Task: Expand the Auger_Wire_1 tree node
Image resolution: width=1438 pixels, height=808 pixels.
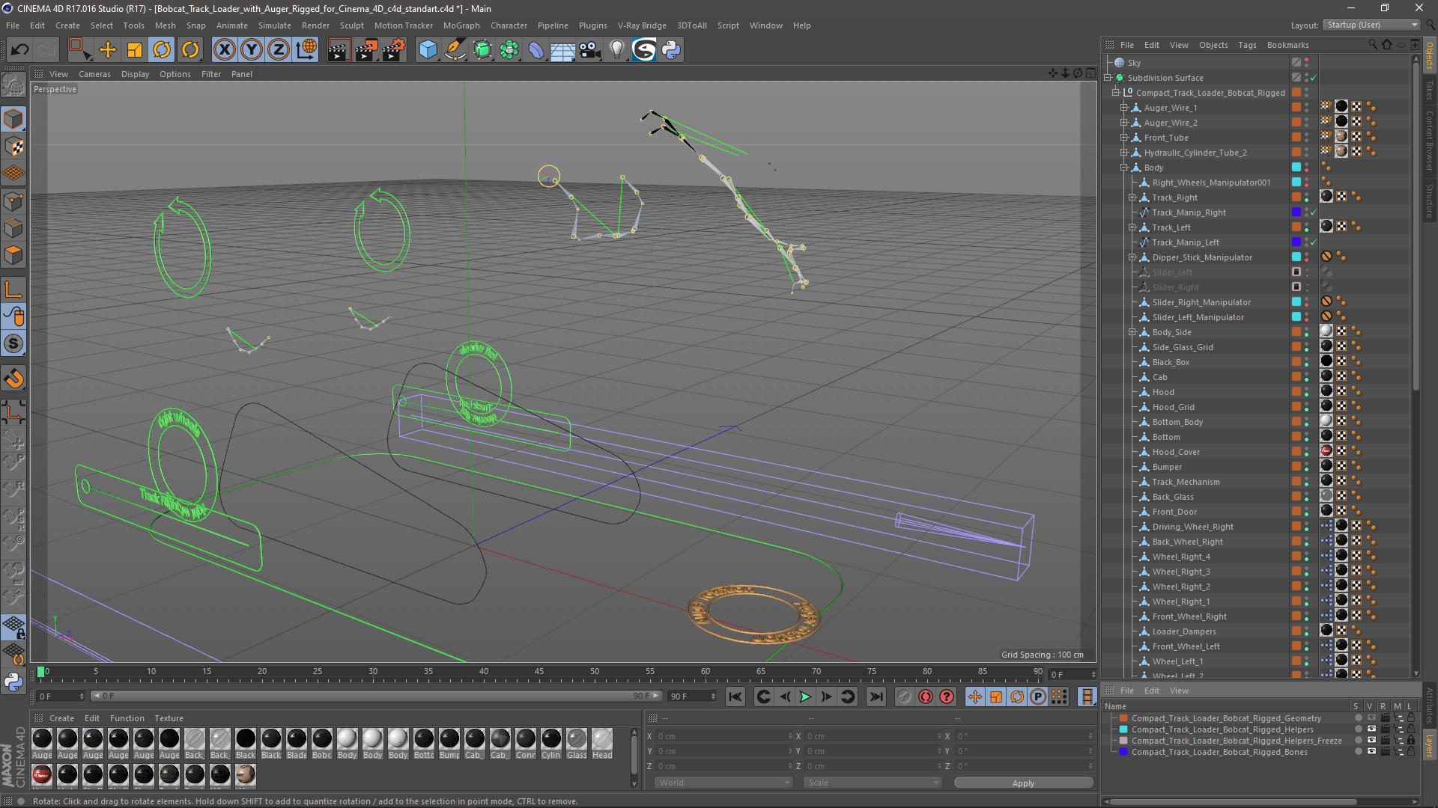Action: [x=1123, y=108]
